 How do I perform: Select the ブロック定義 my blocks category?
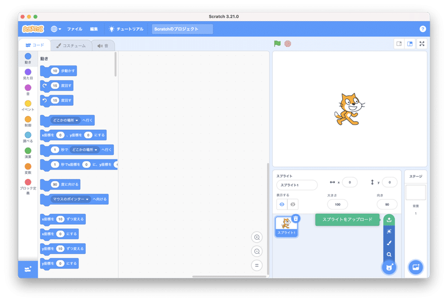pos(28,187)
